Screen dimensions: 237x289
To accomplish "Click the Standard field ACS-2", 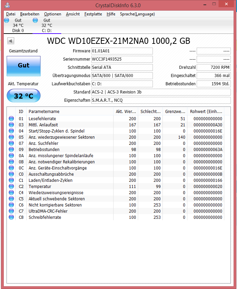I will (161, 92).
